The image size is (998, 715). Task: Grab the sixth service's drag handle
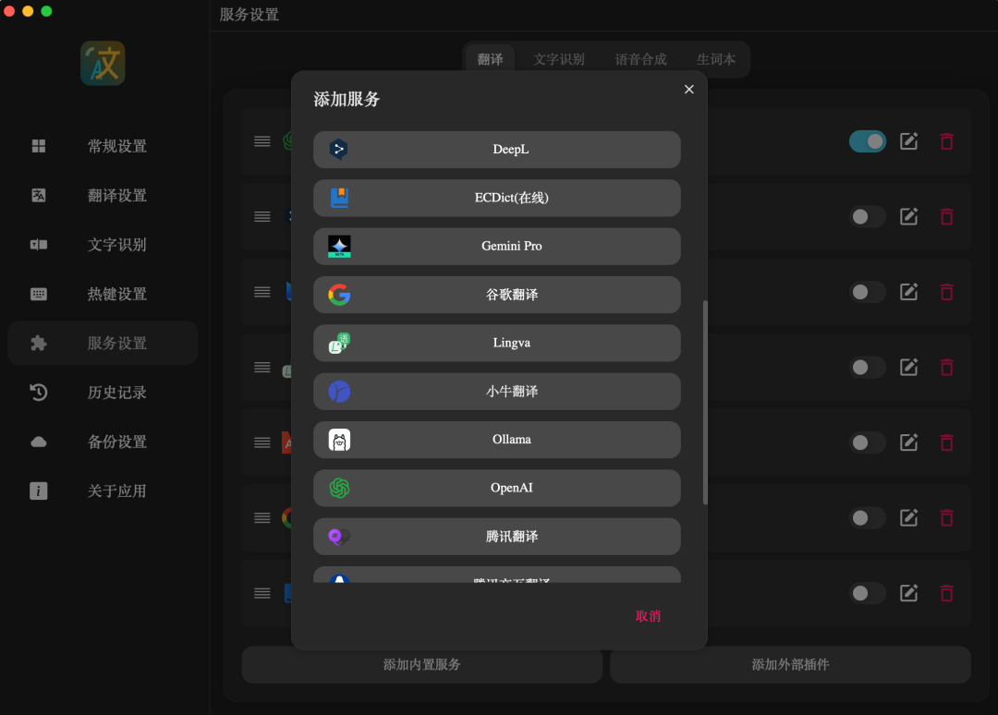(x=262, y=518)
